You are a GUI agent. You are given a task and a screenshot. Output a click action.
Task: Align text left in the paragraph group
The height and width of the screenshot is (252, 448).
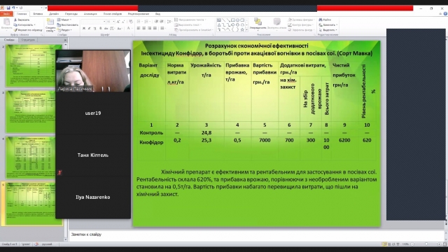coord(139,28)
